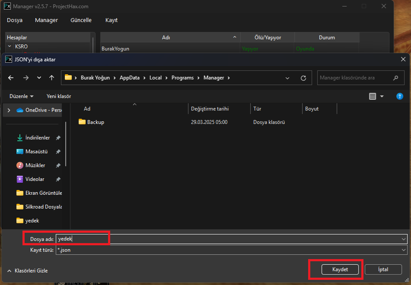Viewport: 411px width, 285px height.
Task: Open Müzikler in the sidebar
Action: point(35,165)
